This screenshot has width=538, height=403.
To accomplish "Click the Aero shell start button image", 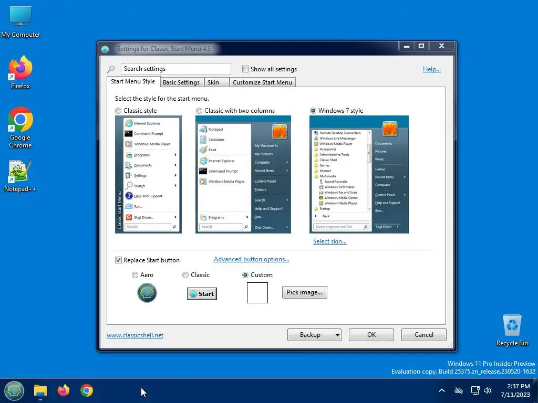I will (147, 293).
